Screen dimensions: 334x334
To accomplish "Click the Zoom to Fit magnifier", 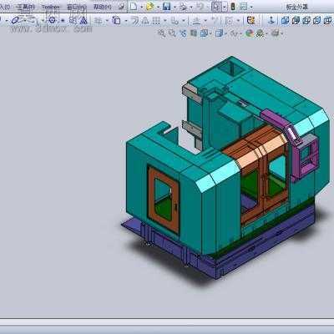I will click(161, 33).
